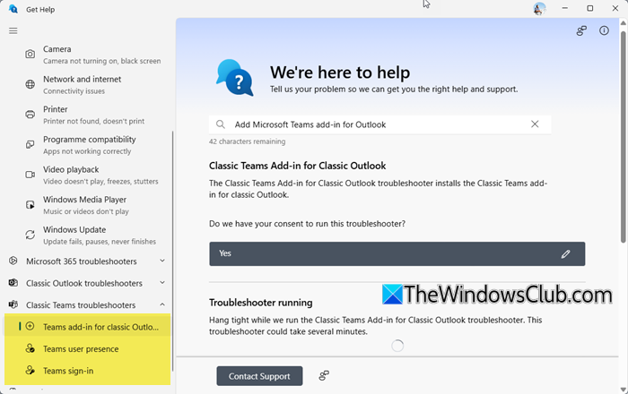Screen dimensions: 628x394
Task: Maximize the Get Help window
Action: click(x=590, y=8)
